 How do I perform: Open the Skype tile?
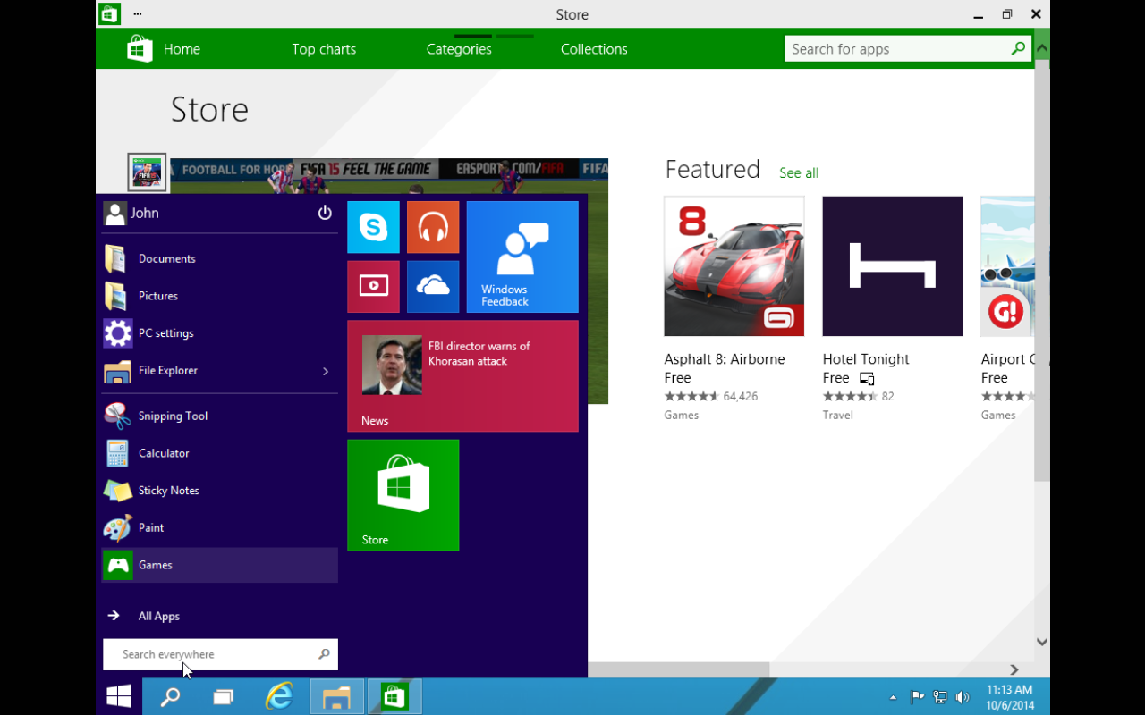pos(373,227)
